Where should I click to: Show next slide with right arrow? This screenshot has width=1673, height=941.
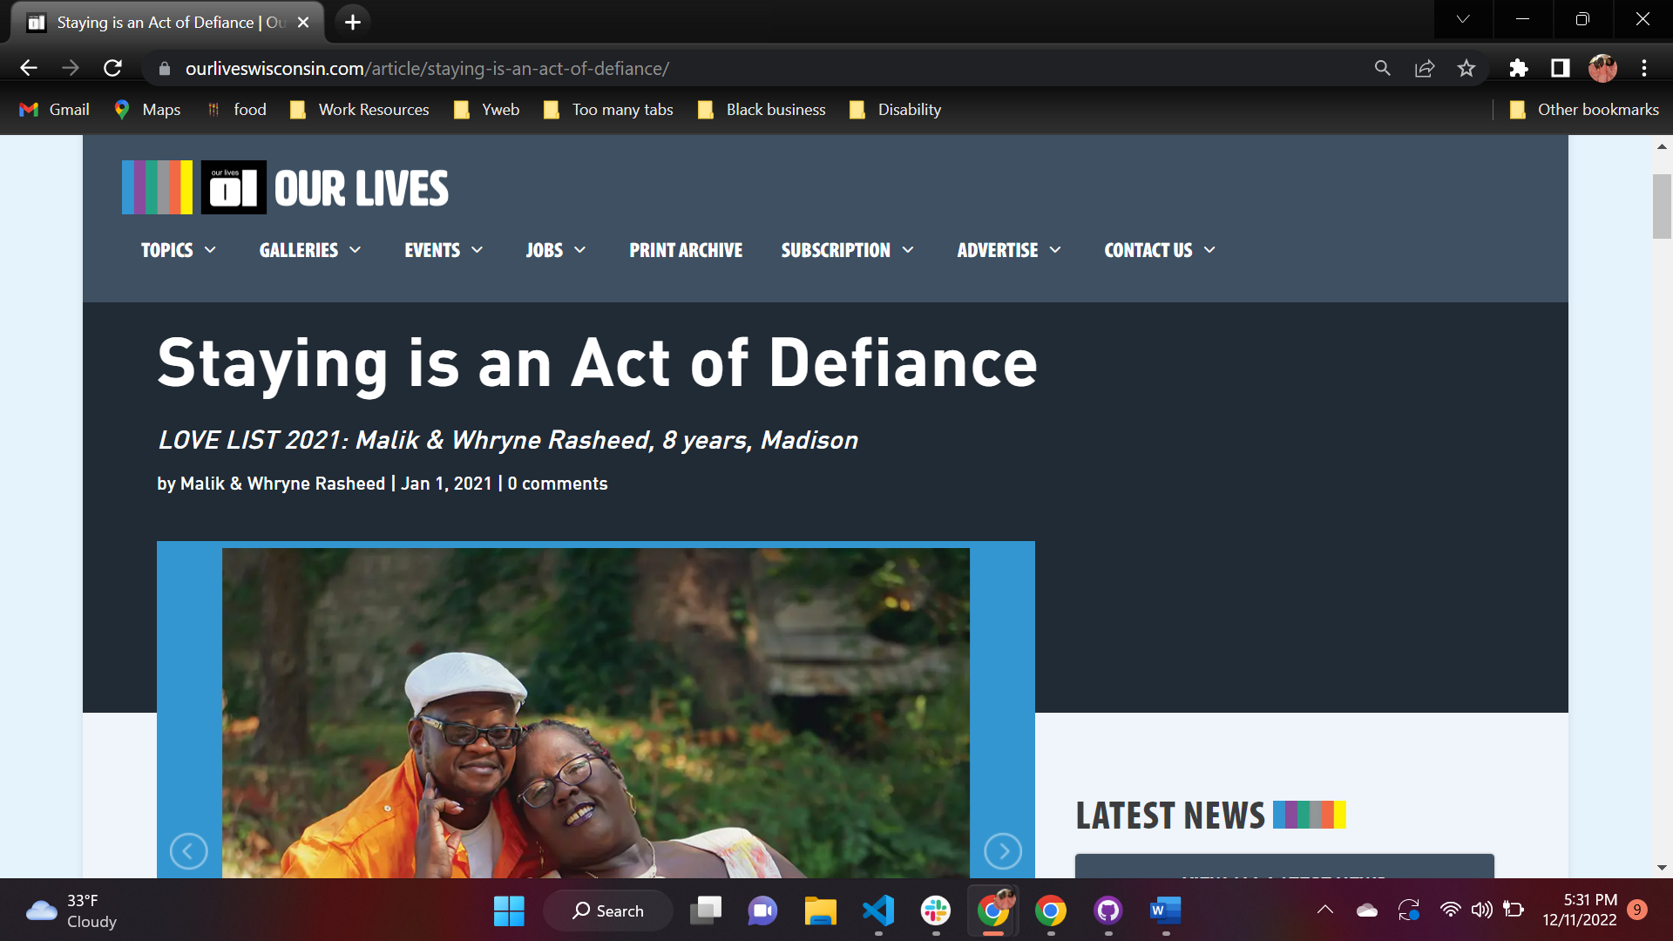point(1003,851)
